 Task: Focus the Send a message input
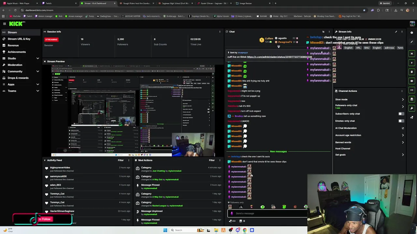[268, 214]
